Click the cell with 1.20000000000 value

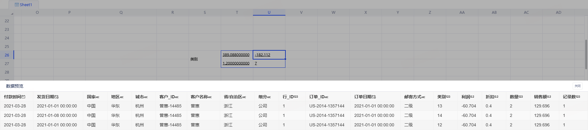point(236,63)
